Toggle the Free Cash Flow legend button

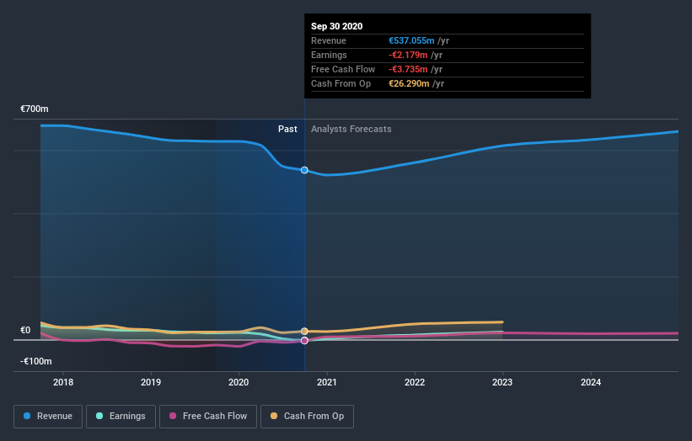pyautogui.click(x=208, y=417)
